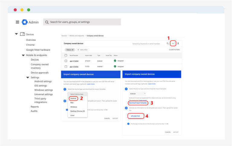232x146 pixels.
Task: Choose Desktop Chrome OS from device type list
Action: [77, 111]
